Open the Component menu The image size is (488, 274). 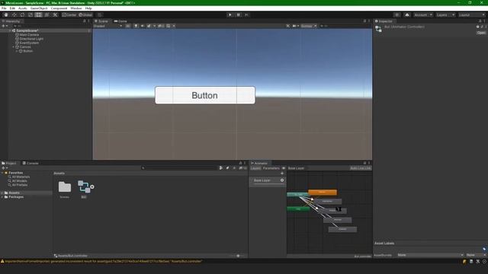click(x=59, y=8)
